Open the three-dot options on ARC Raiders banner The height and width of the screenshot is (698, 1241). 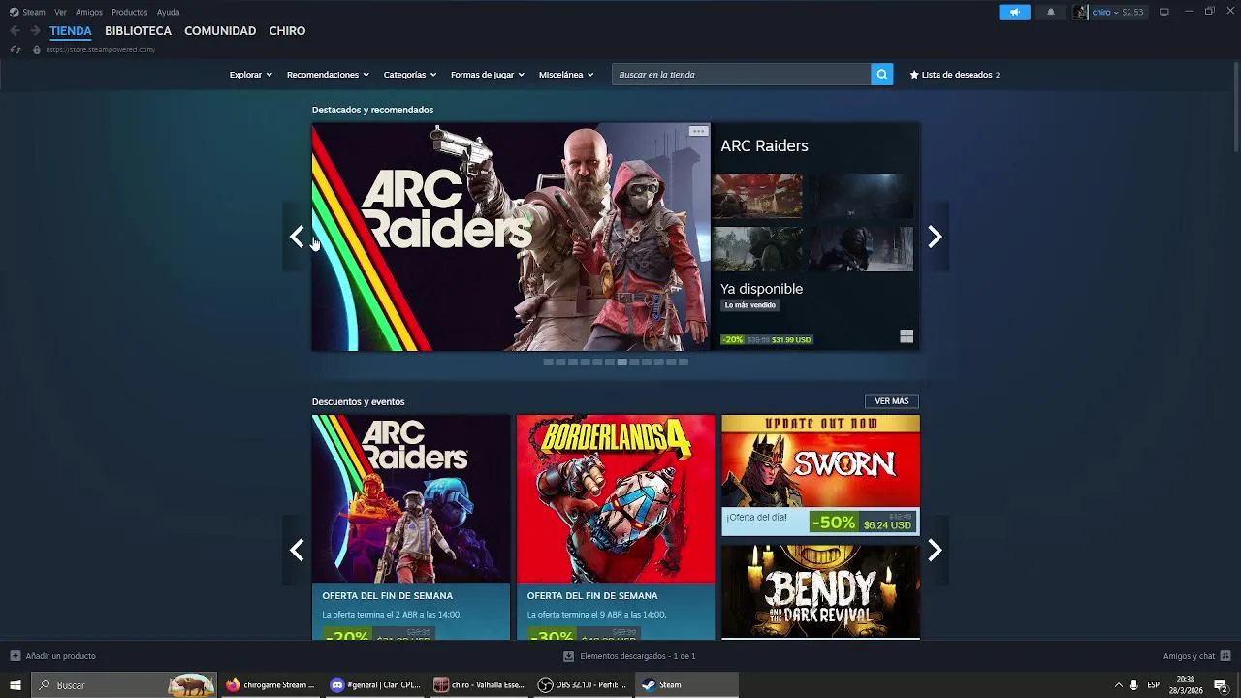(x=698, y=131)
